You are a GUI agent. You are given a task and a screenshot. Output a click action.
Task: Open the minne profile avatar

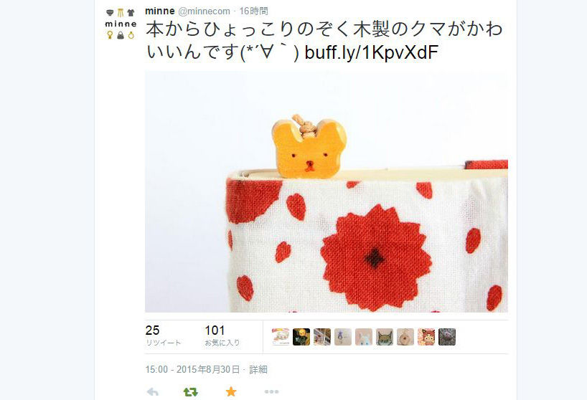coord(121,24)
